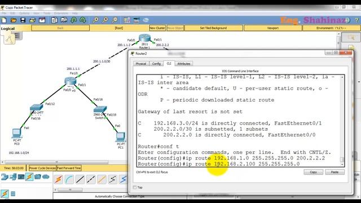Select the CLI tab

(x=169, y=63)
